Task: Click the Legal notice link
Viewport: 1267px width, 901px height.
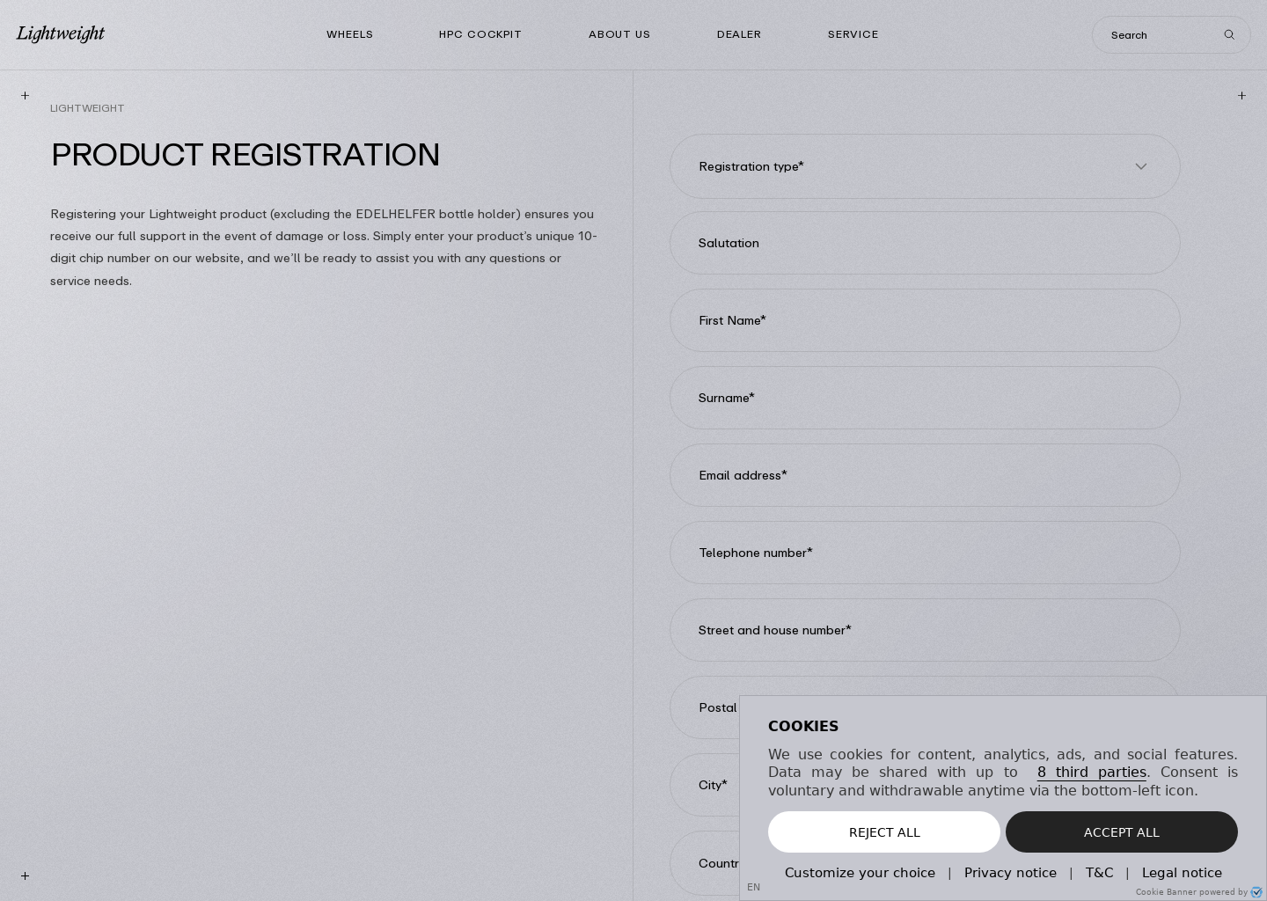Action: (x=1182, y=872)
